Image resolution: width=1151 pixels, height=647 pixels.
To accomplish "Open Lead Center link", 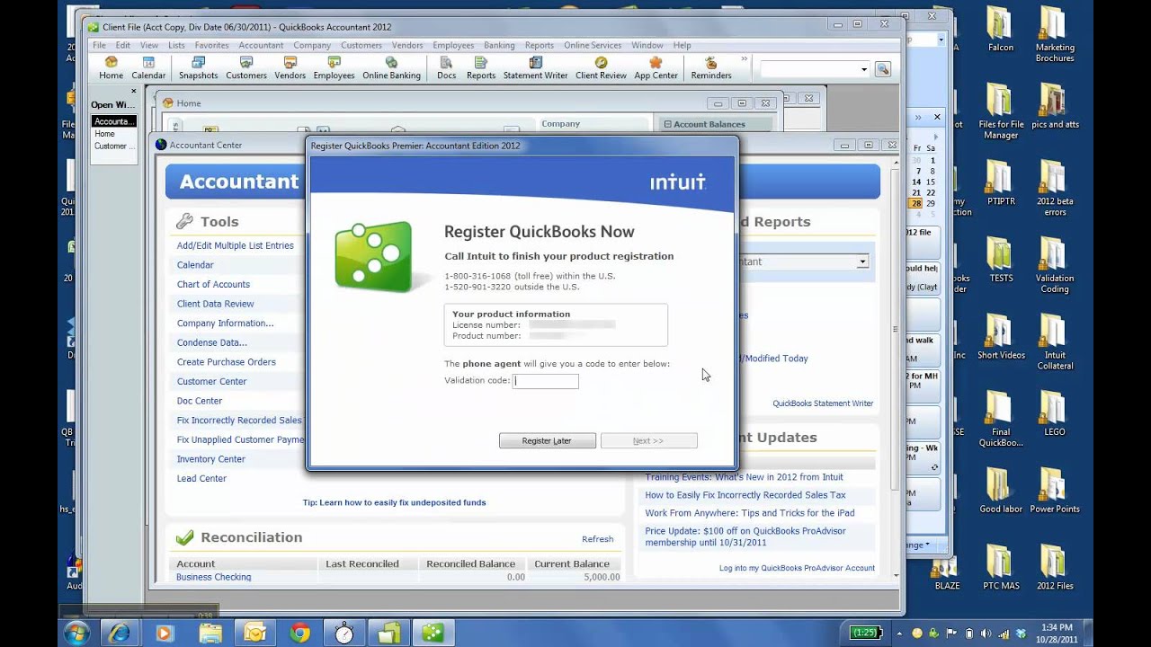I will (201, 478).
